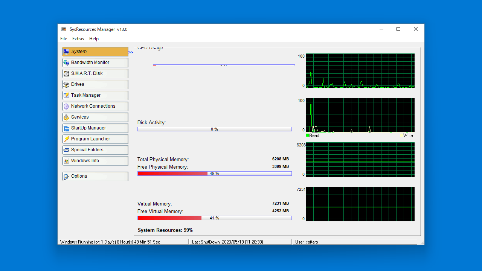Open the Help menu

tap(94, 39)
